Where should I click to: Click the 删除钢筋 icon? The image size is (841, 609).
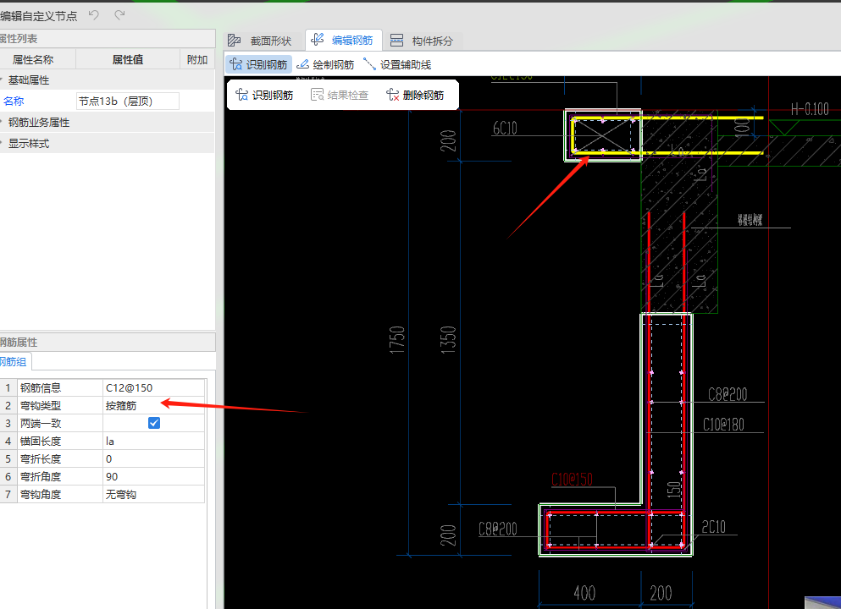[x=393, y=95]
